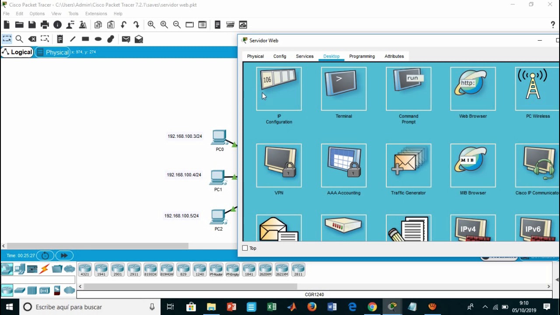Open the Email envelope app icon
The height and width of the screenshot is (315, 560).
279,228
